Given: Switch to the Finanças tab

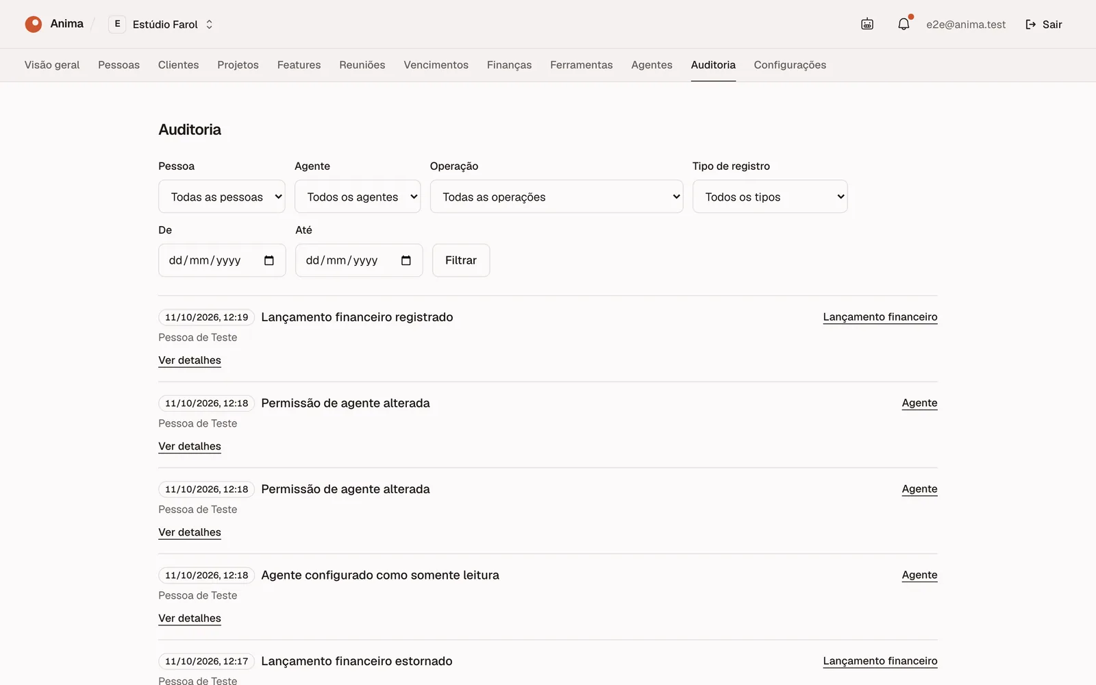Looking at the screenshot, I should tap(509, 65).
